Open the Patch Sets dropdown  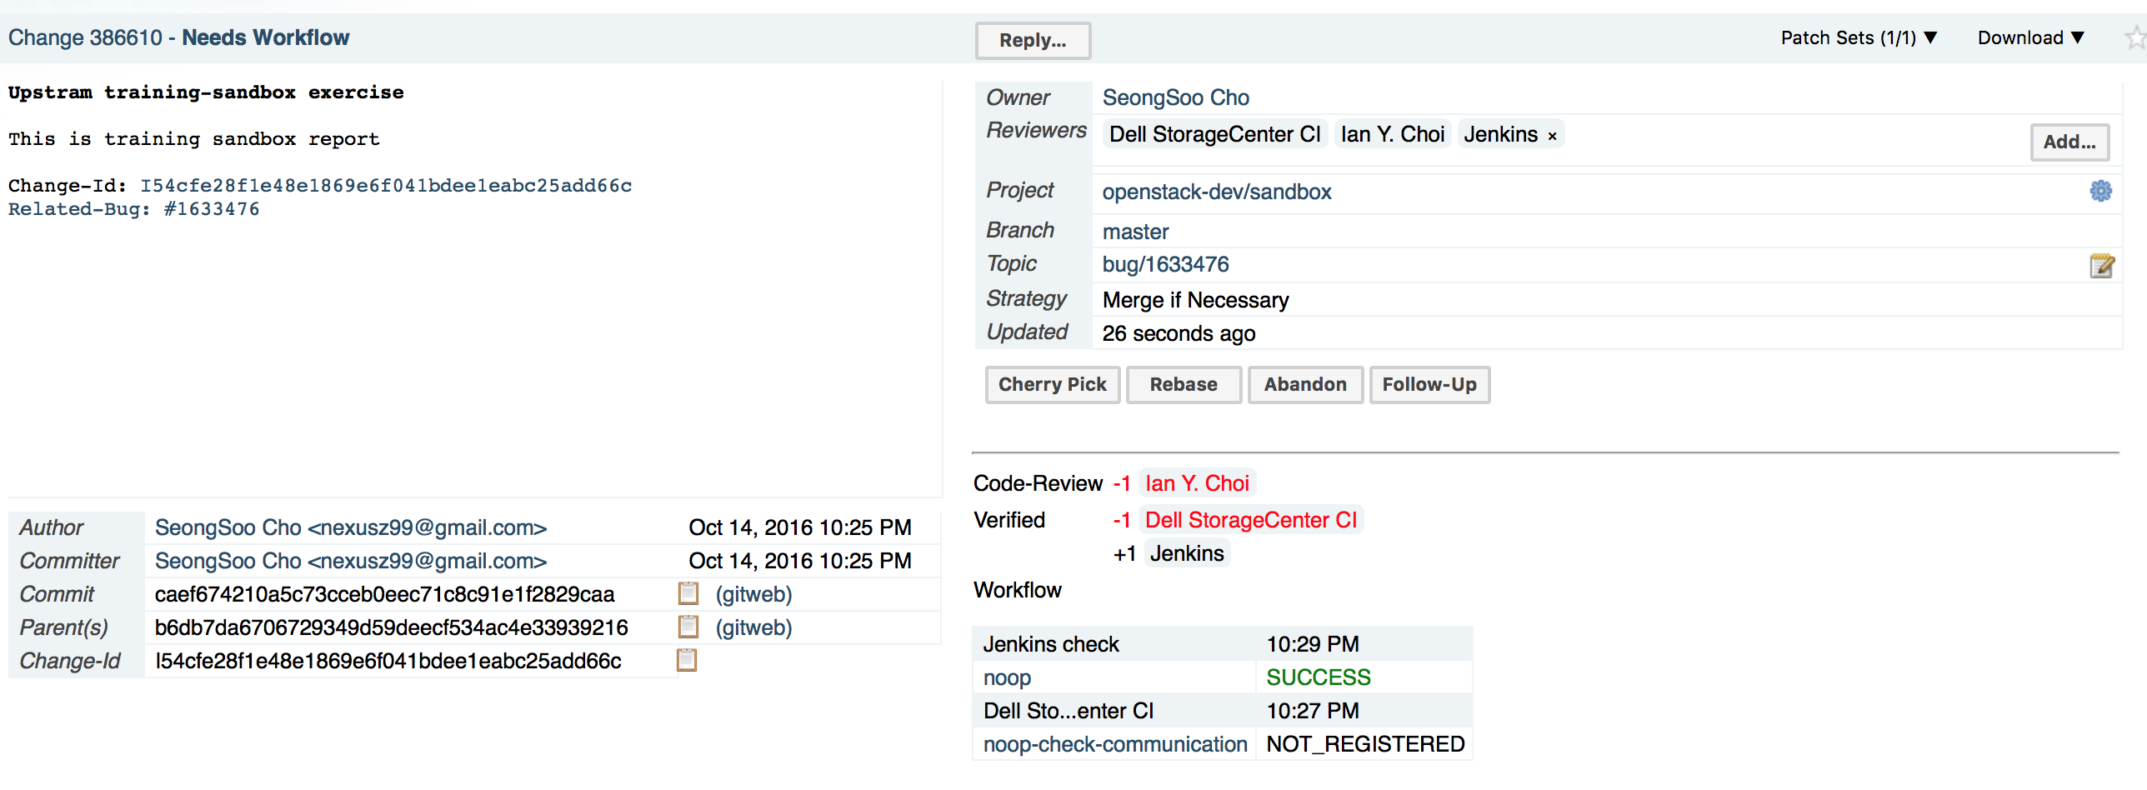[1859, 37]
